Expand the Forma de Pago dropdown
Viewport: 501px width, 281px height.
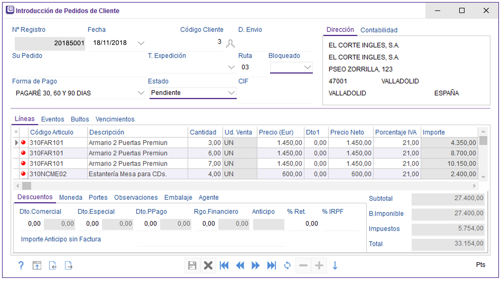click(141, 93)
